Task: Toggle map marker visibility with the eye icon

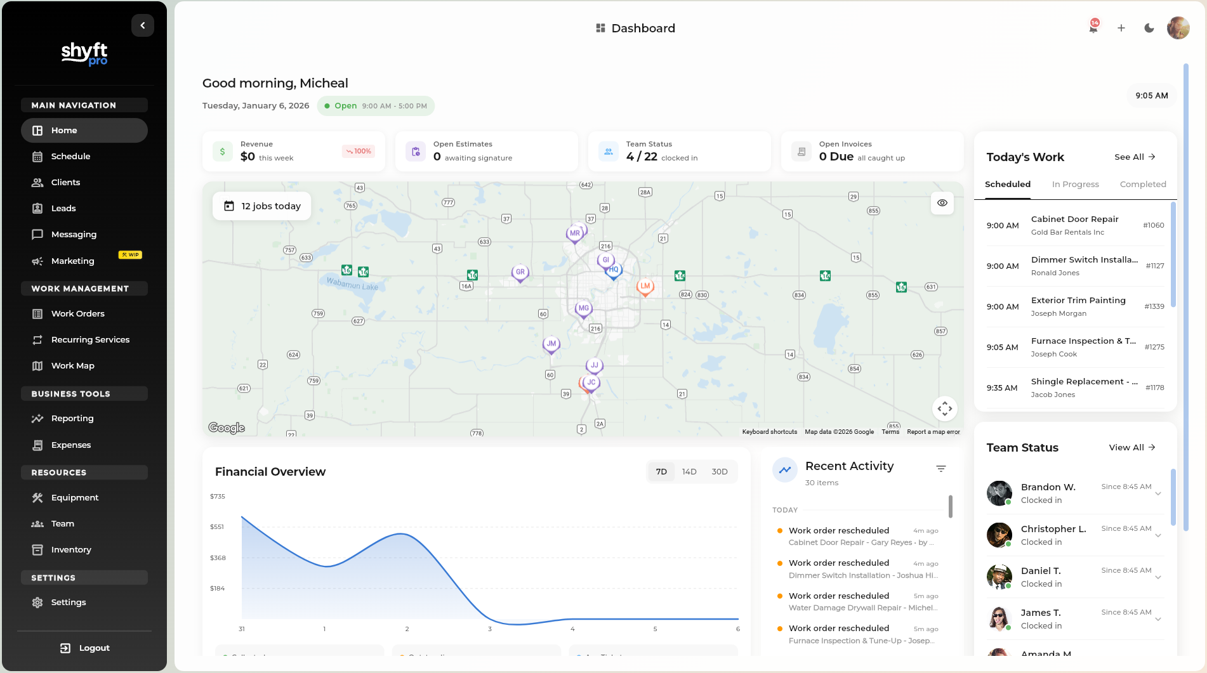Action: (942, 203)
